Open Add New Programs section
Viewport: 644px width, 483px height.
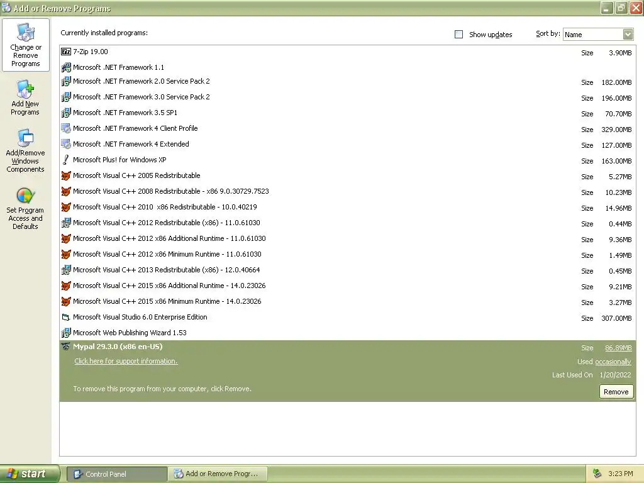pos(25,98)
